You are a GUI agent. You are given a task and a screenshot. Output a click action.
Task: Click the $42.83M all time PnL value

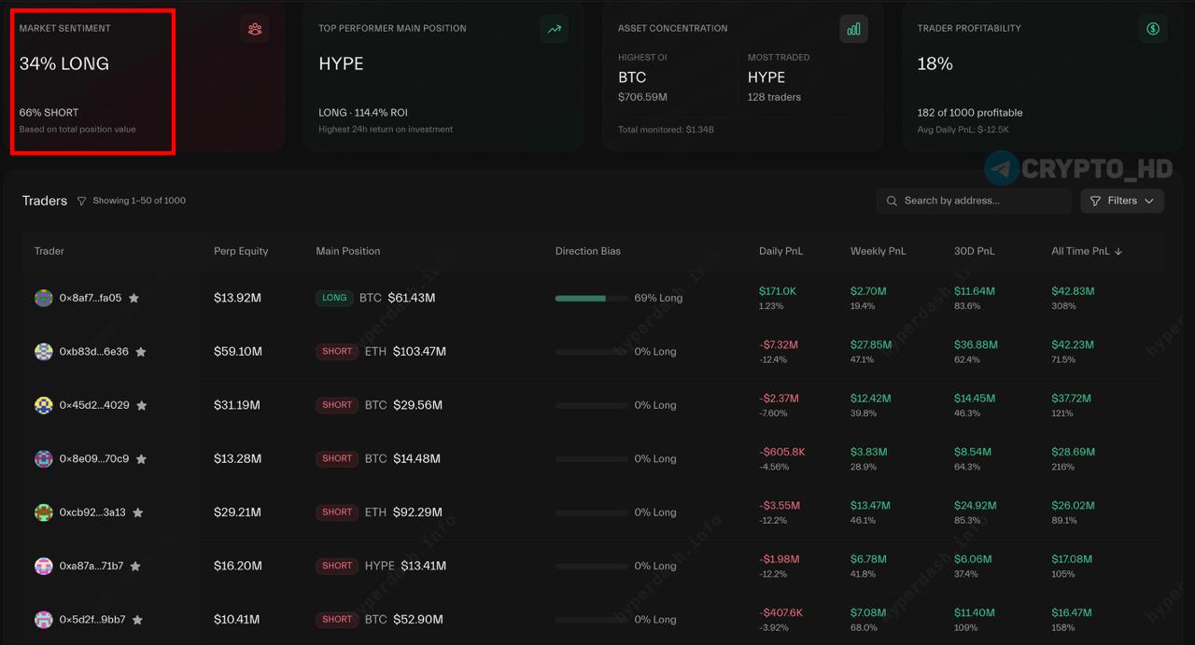pyautogui.click(x=1073, y=291)
